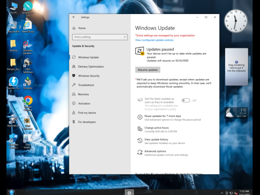Toggle get latest updates switch
This screenshot has height=195, width=260.
click(186, 100)
